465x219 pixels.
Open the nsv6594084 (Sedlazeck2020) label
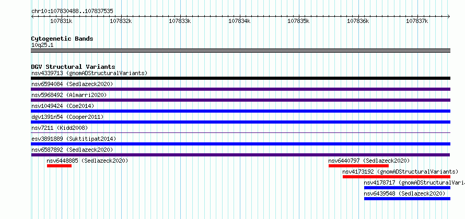[x=72, y=84]
